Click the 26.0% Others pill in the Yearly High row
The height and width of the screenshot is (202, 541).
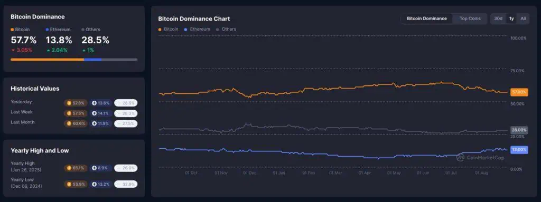pos(126,168)
